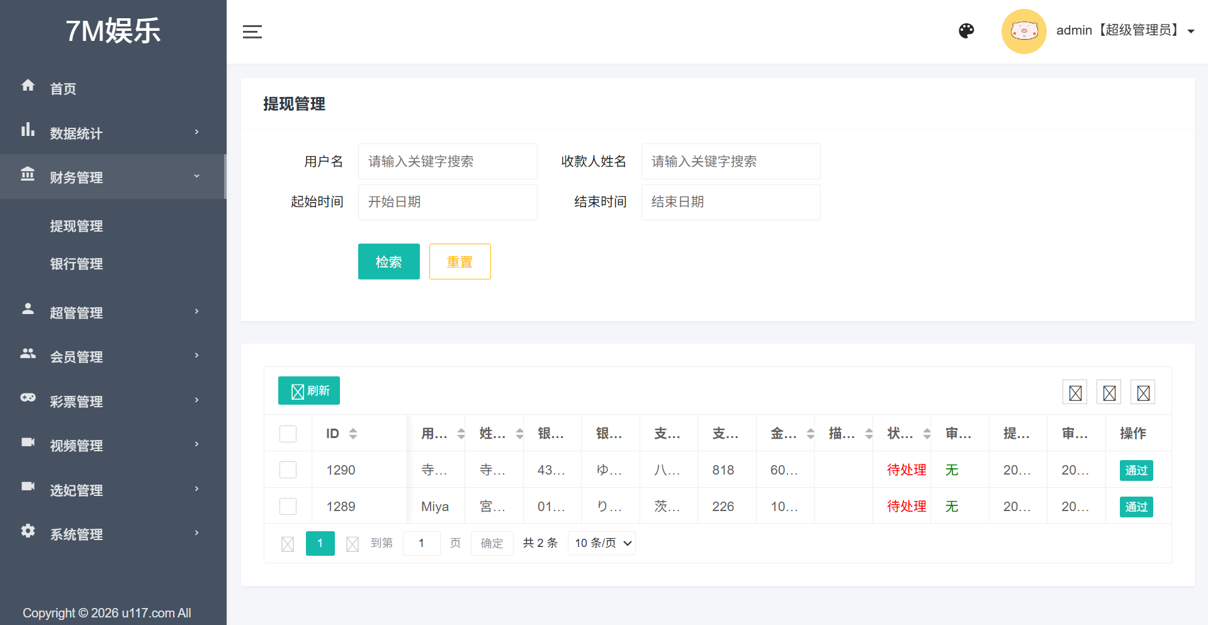Image resolution: width=1208 pixels, height=625 pixels.
Task: Click the bank icon for 财务管理
Action: 28,174
